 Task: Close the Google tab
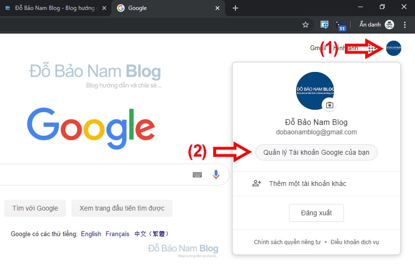point(217,8)
